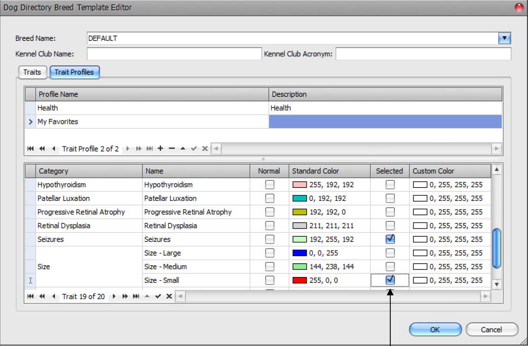
Task: Go to next trait record
Action: point(114,296)
